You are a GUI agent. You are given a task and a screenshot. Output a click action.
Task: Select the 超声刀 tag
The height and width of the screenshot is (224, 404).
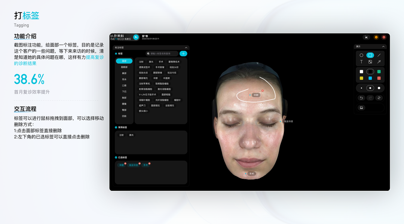click(142, 106)
